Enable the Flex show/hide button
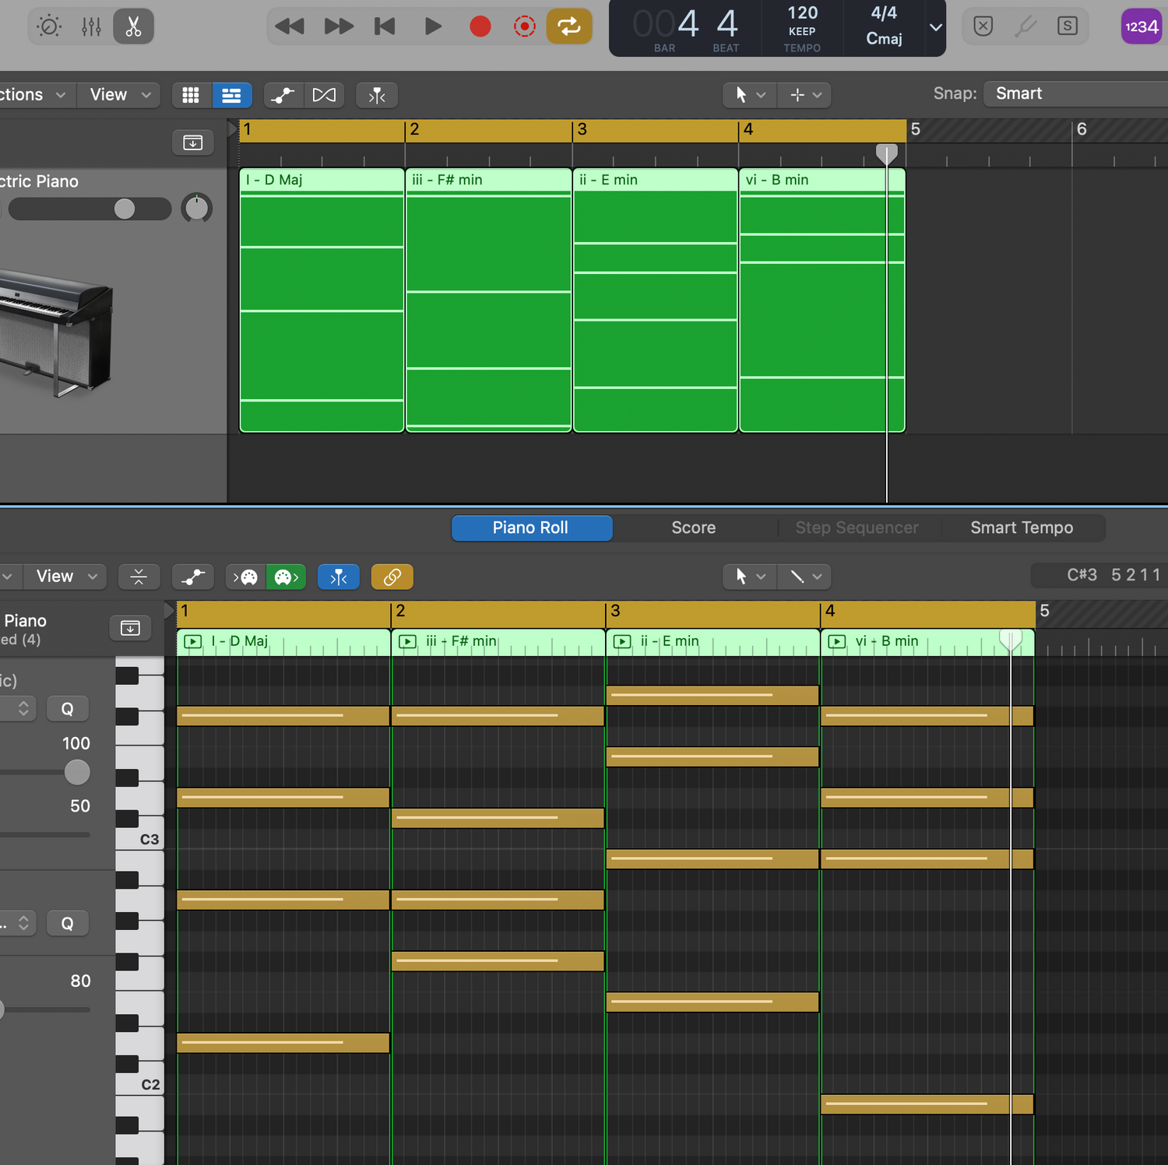Viewport: 1168px width, 1165px height. (324, 95)
